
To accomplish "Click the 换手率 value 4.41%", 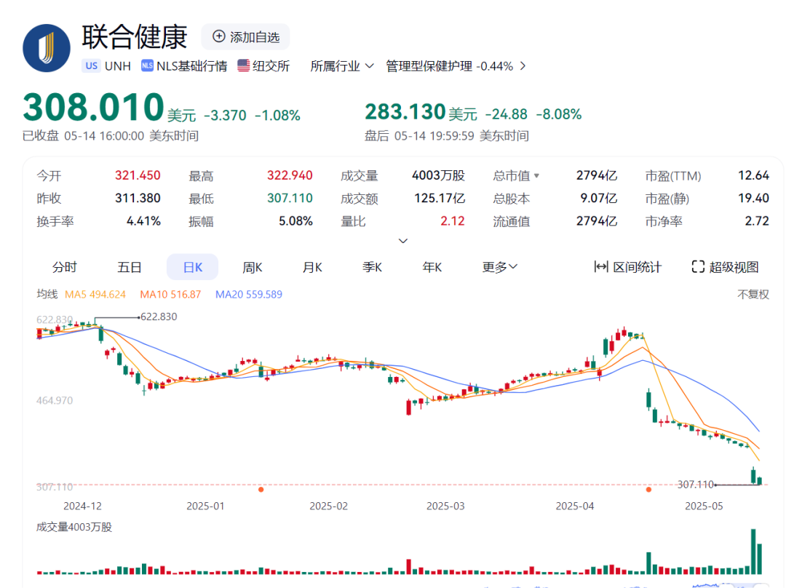I will click(x=143, y=221).
